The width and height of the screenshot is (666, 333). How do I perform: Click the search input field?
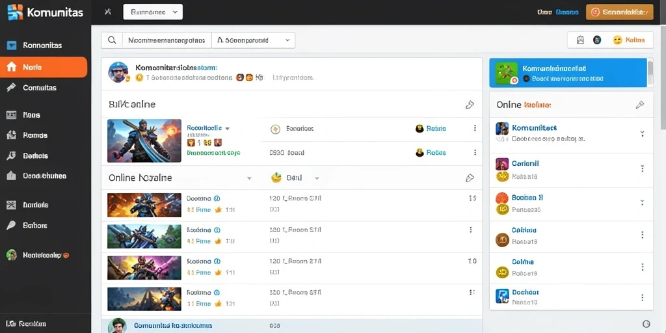[167, 40]
